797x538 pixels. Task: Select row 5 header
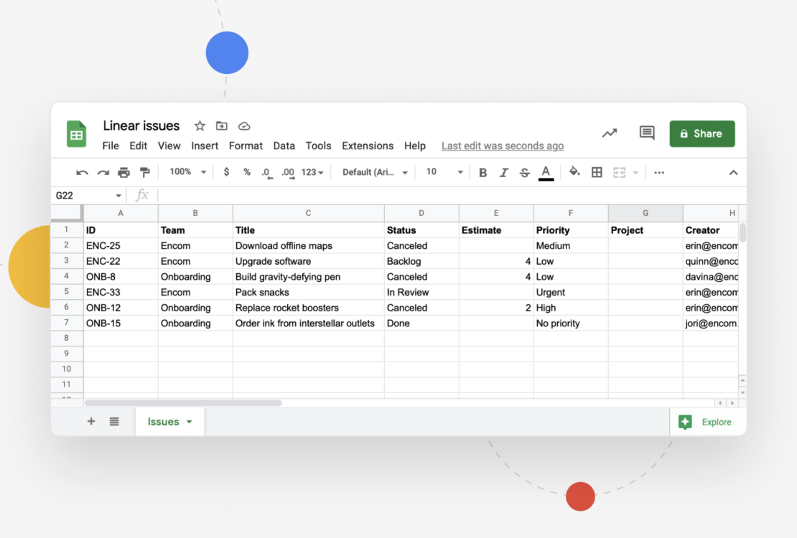click(x=67, y=292)
